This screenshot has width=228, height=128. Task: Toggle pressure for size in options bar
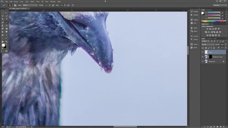pyautogui.click(x=73, y=5)
